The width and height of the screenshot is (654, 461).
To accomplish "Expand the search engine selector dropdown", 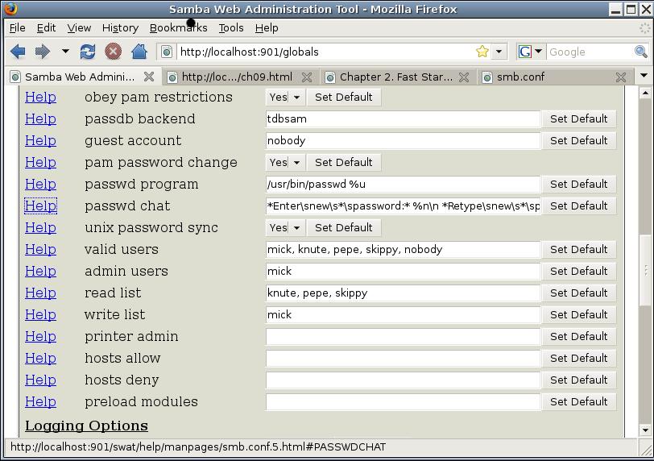I will tap(532, 52).
